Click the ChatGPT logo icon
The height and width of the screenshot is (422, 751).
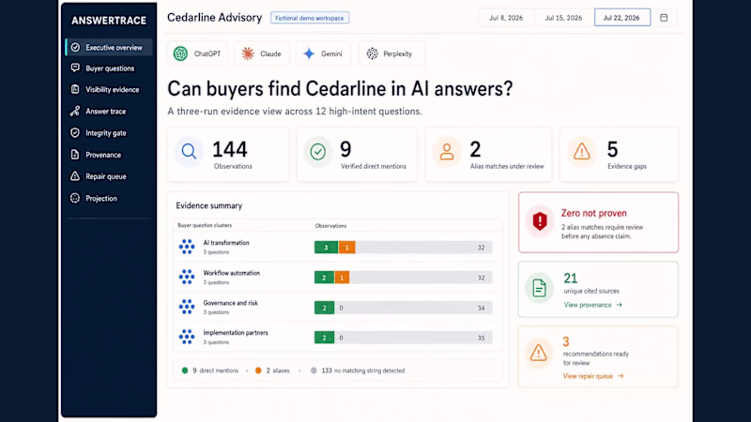[x=180, y=53]
